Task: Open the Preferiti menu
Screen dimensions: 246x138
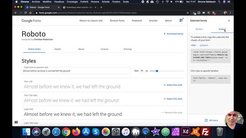Action: (84, 2)
